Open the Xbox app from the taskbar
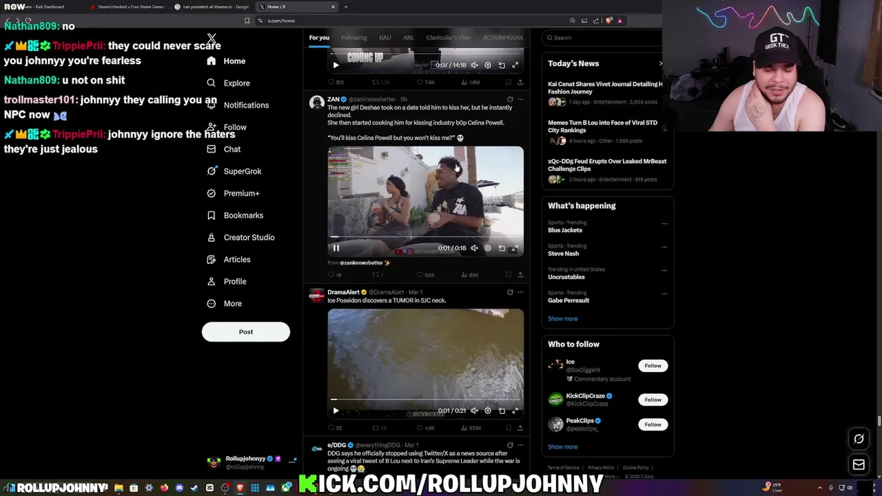 (x=286, y=488)
